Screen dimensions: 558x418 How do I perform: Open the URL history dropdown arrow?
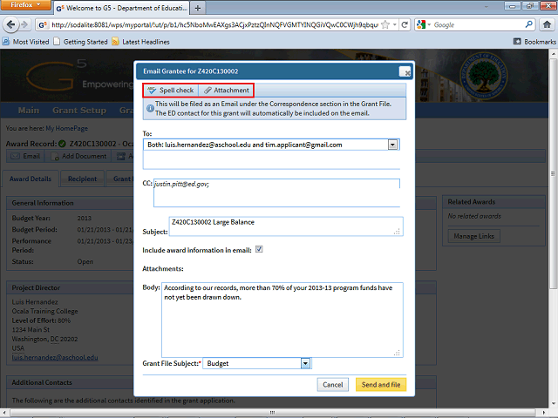[x=394, y=24]
